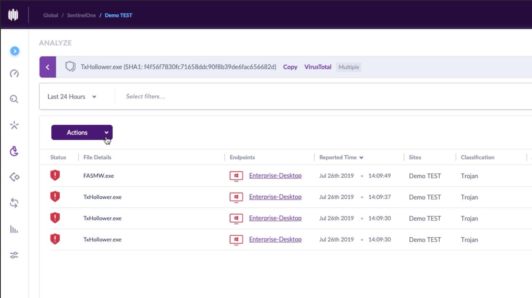Viewport: 532px width, 298px height.
Task: Click the TxHollower.exe SHA1 header text
Action: 178,67
